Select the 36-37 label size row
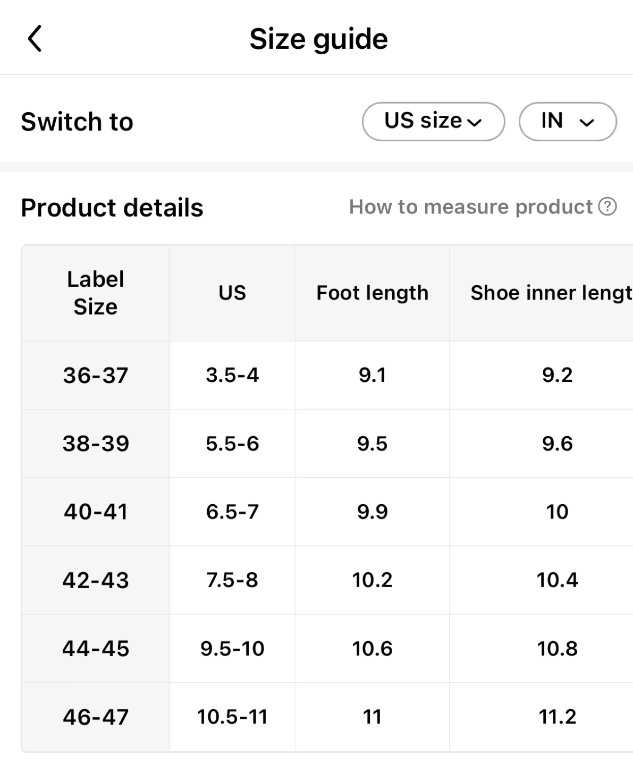Screen dimensions: 633x765 point(96,375)
